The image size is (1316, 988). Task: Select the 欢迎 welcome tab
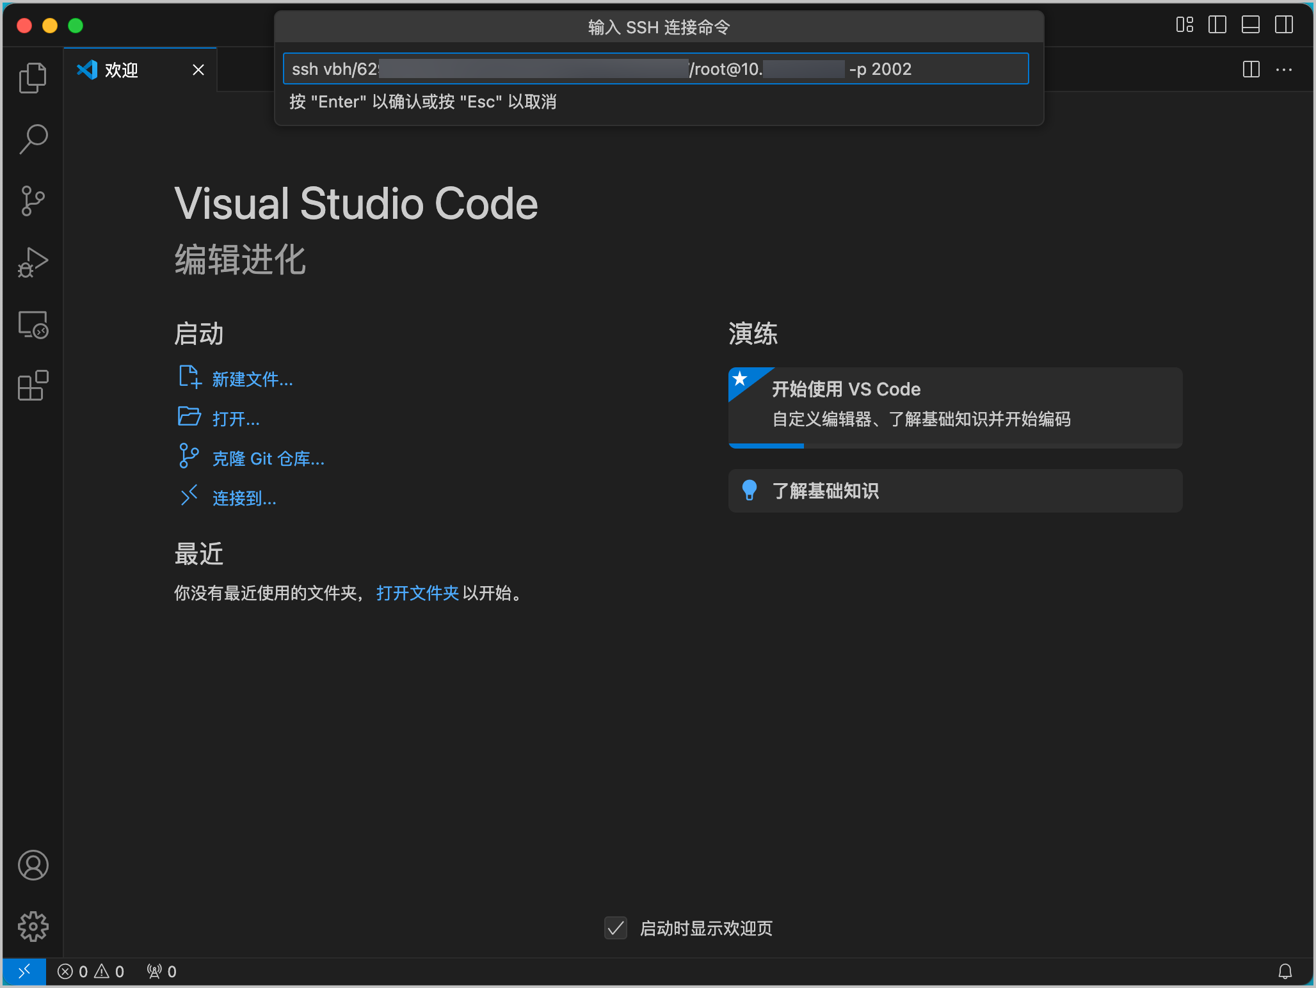[x=140, y=70]
